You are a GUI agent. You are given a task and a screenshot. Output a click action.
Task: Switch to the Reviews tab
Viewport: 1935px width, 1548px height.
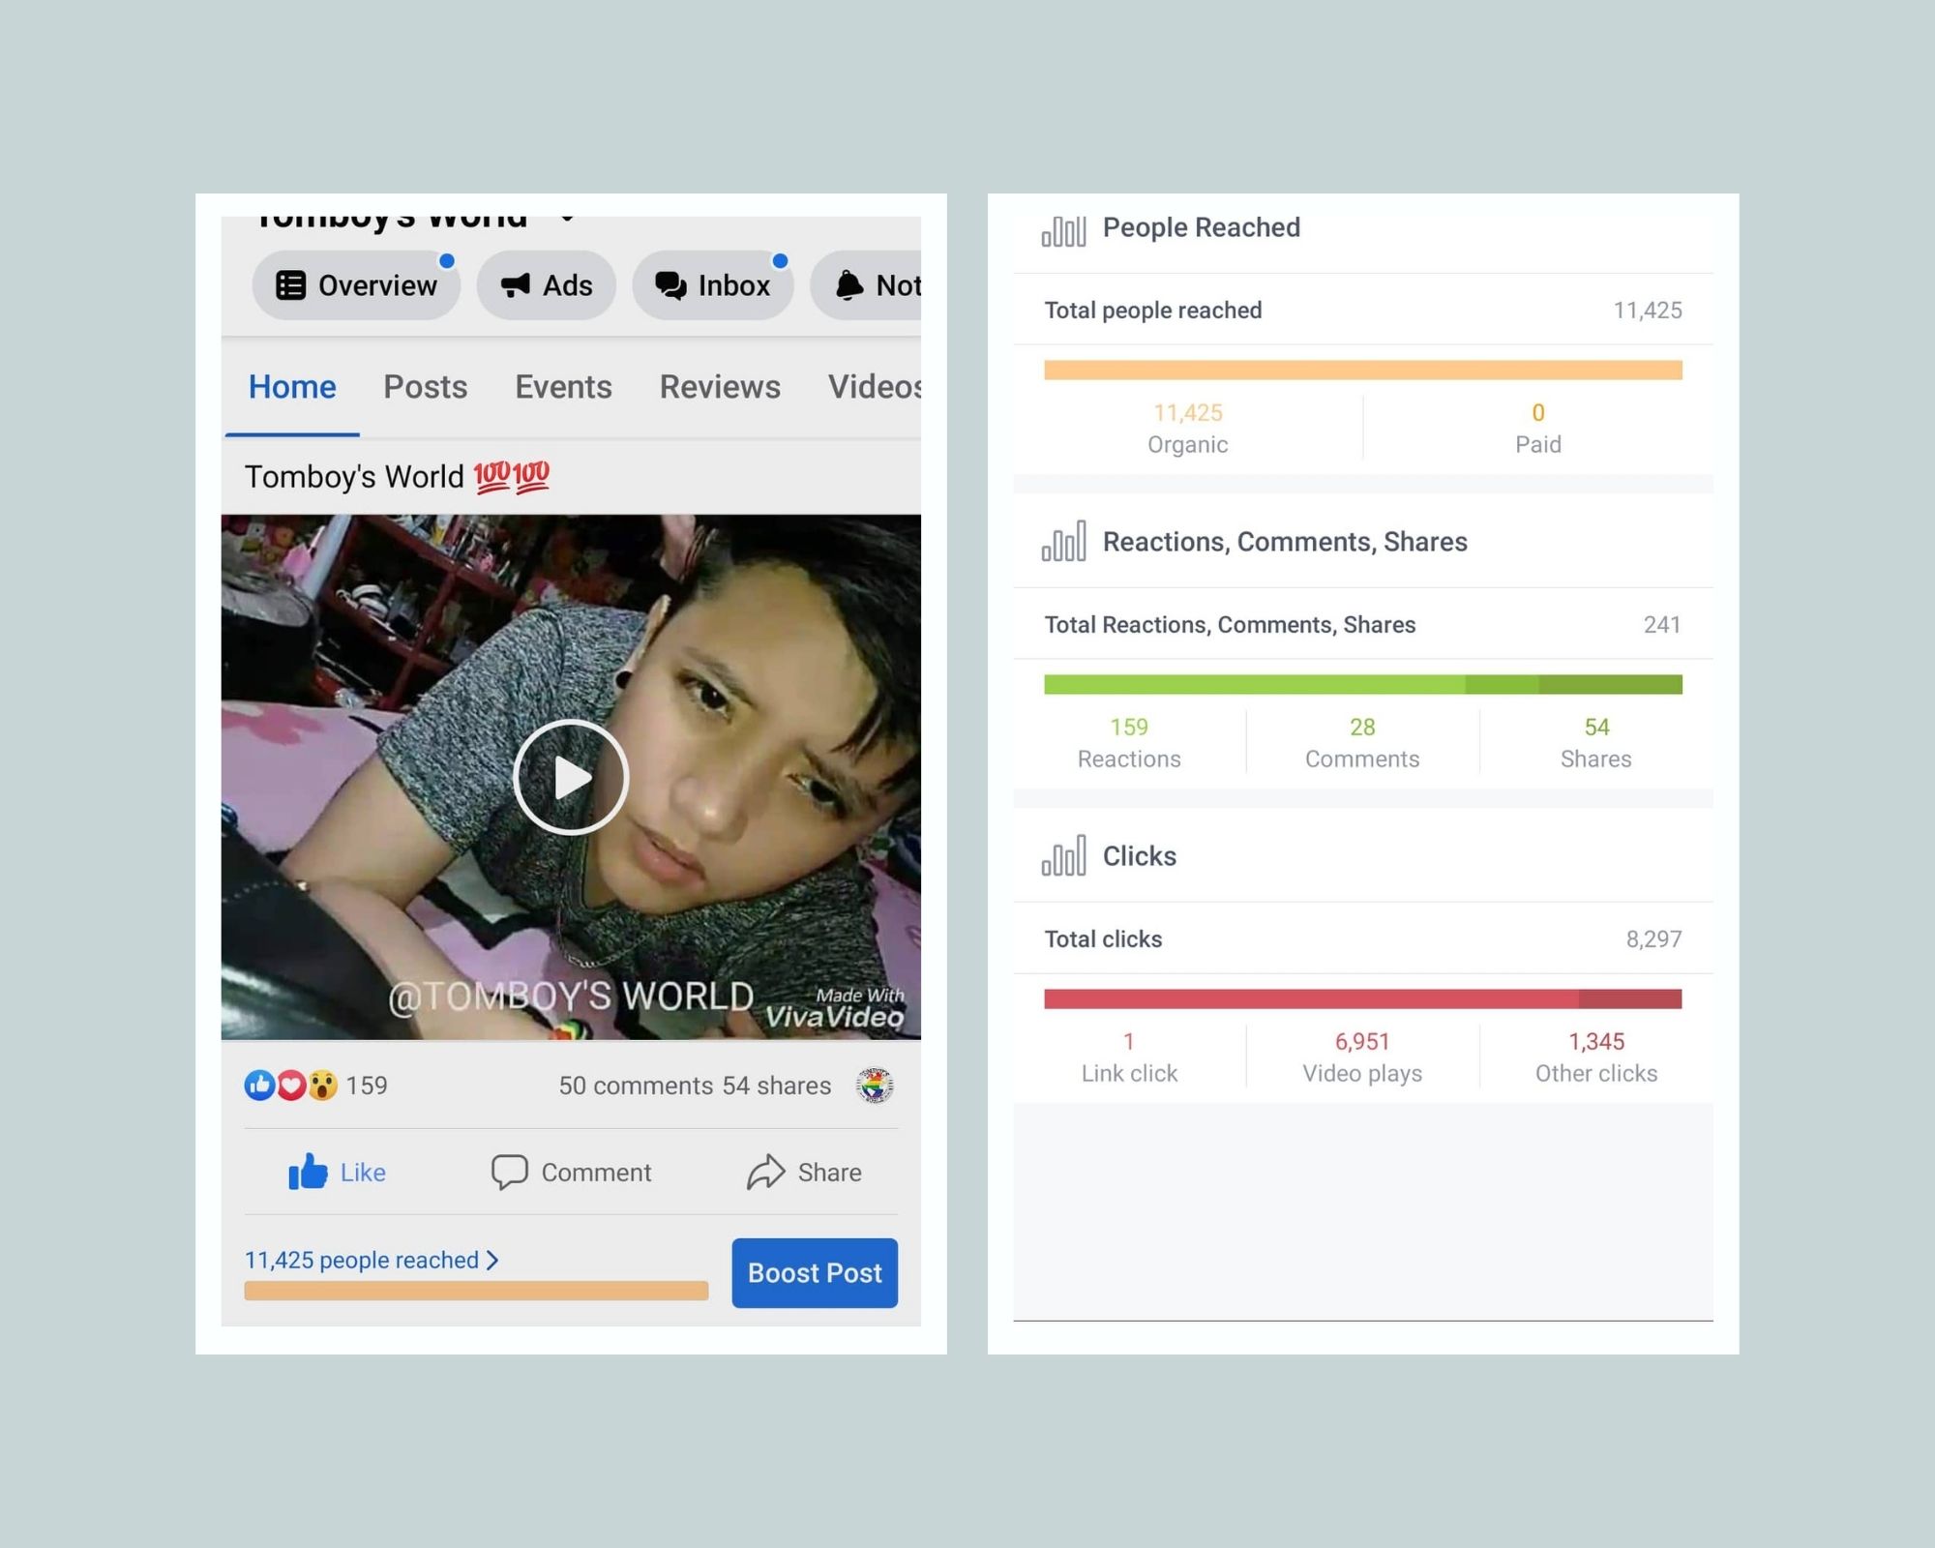coord(720,387)
